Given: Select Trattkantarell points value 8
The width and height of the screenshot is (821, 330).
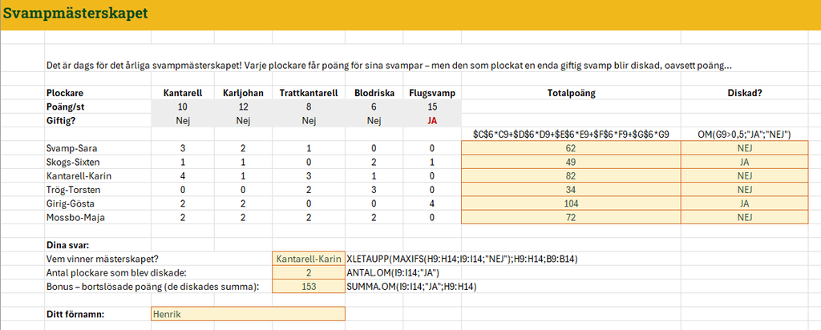Looking at the screenshot, I should coord(309,107).
